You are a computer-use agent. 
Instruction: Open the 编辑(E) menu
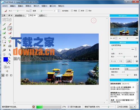(13, 6)
